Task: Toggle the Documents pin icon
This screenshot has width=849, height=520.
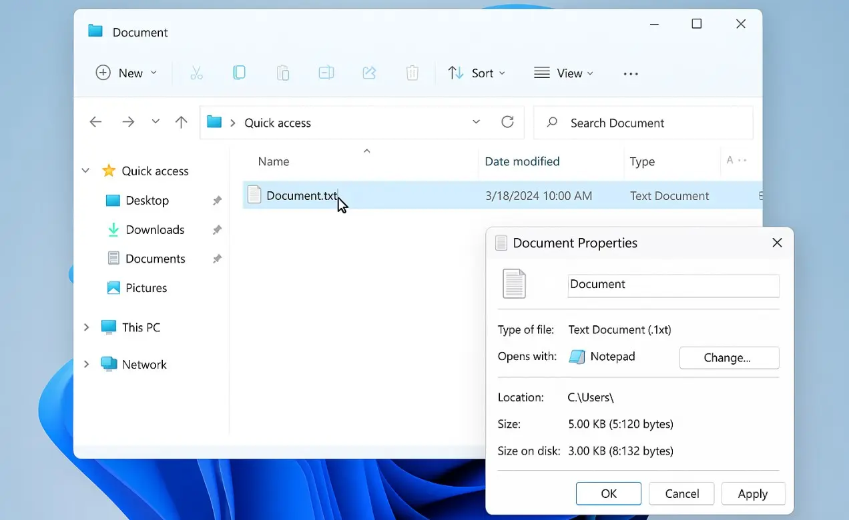Action: pos(216,259)
